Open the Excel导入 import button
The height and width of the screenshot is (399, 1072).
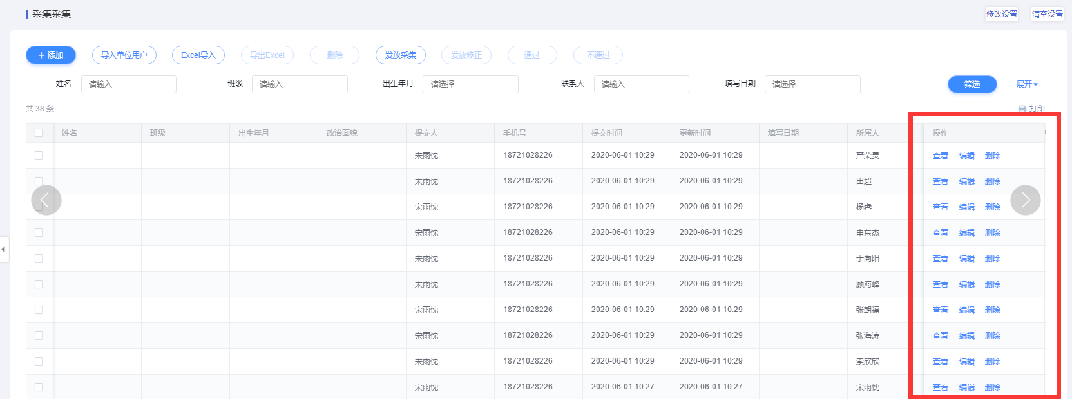pos(198,55)
